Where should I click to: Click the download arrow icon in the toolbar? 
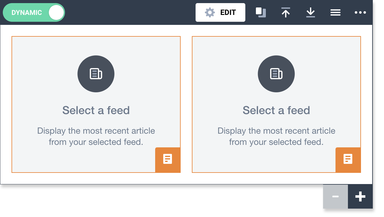pos(311,12)
